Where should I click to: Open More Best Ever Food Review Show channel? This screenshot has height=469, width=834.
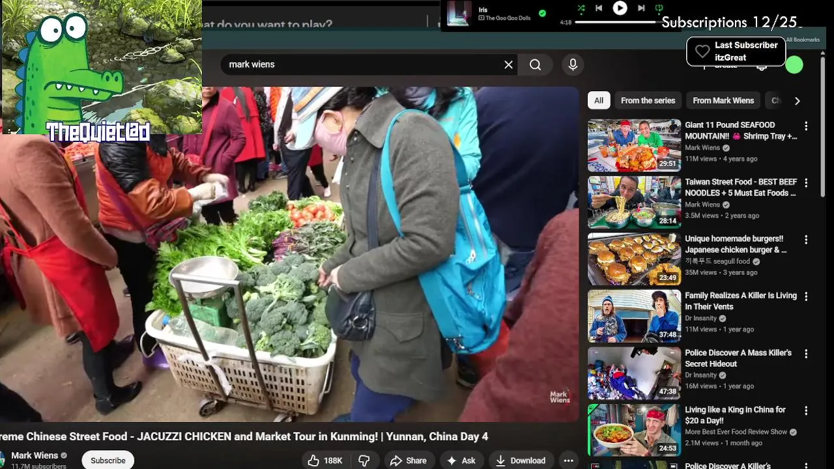coord(736,432)
